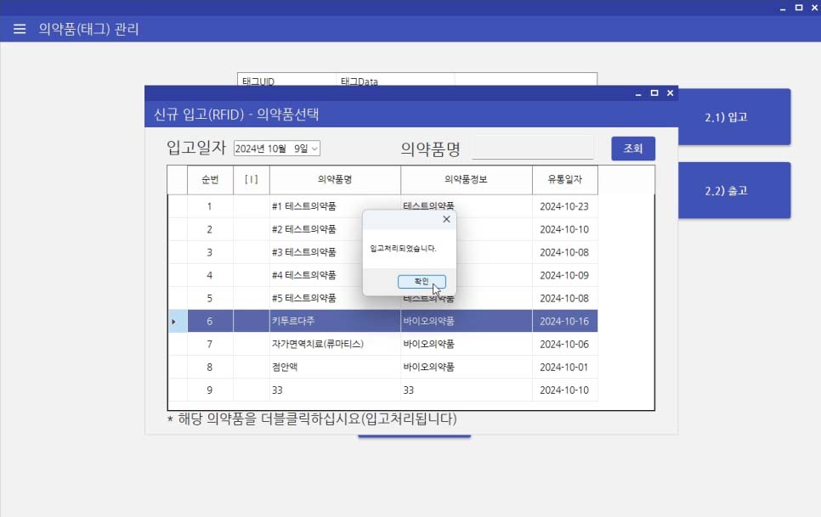Viewport: 821px width, 517px height.
Task: Click 태그Data column header in background
Action: (x=395, y=80)
